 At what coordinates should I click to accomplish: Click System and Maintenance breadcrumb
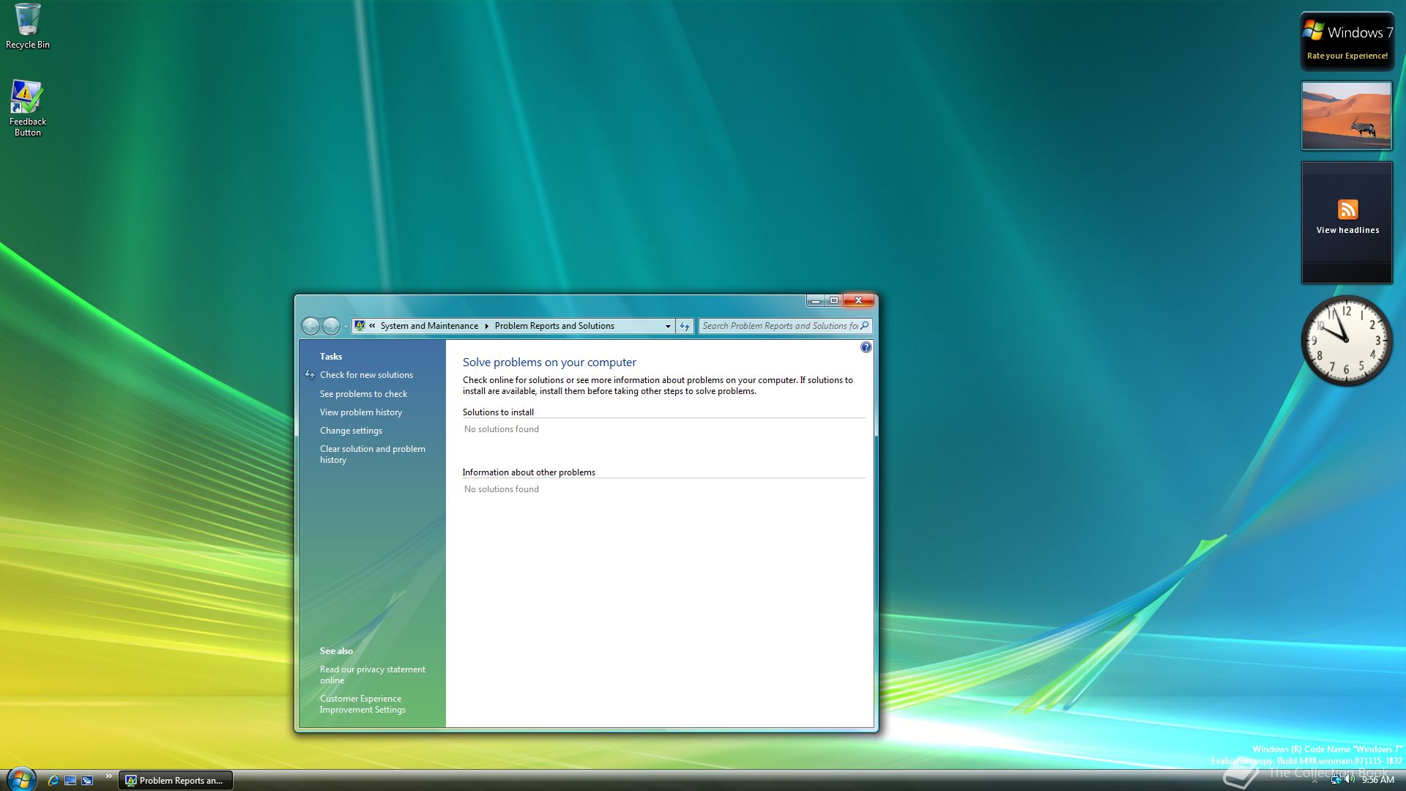(x=428, y=326)
